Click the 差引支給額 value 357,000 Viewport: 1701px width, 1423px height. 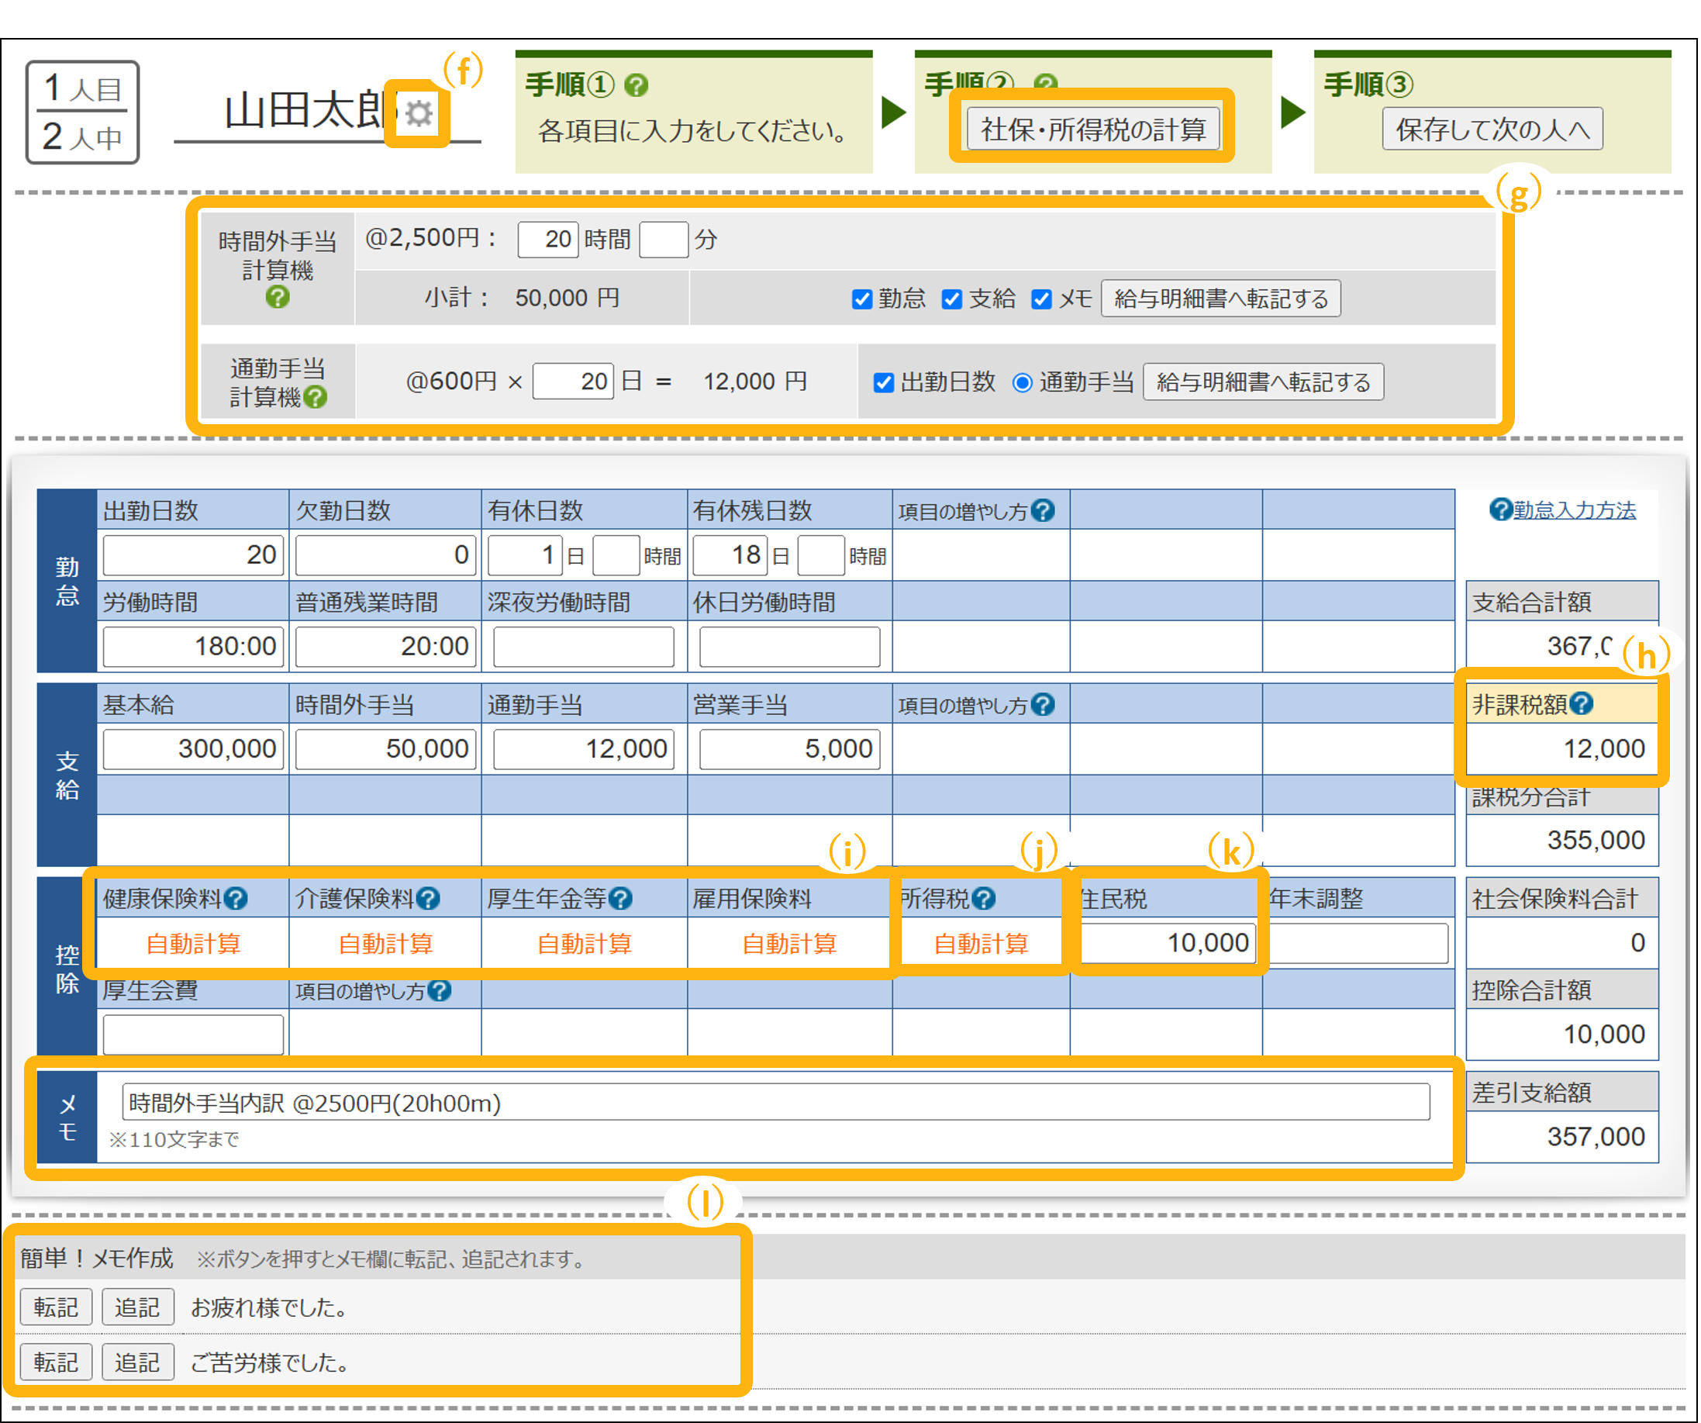click(x=1596, y=1136)
